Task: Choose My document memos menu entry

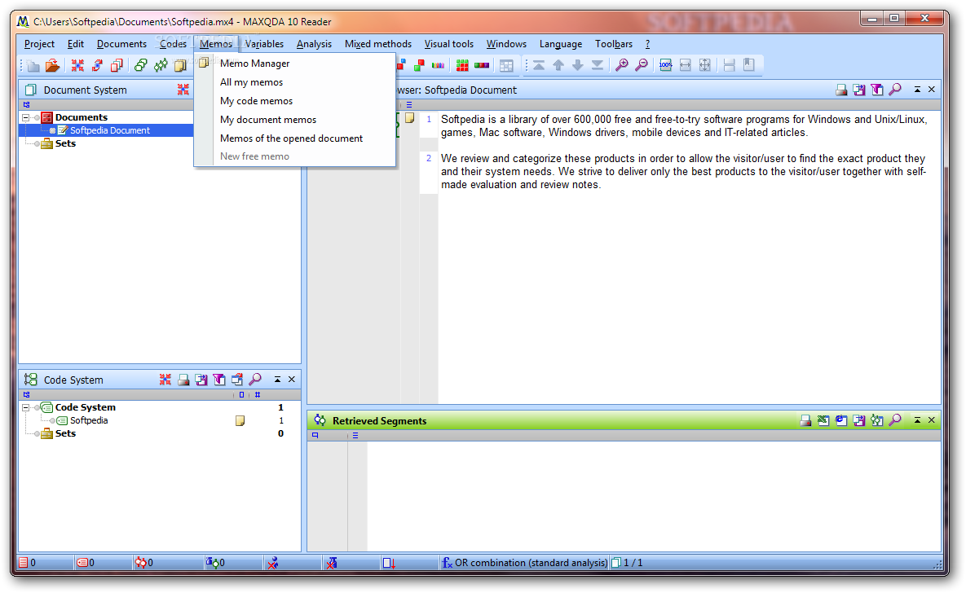Action: (x=294, y=120)
